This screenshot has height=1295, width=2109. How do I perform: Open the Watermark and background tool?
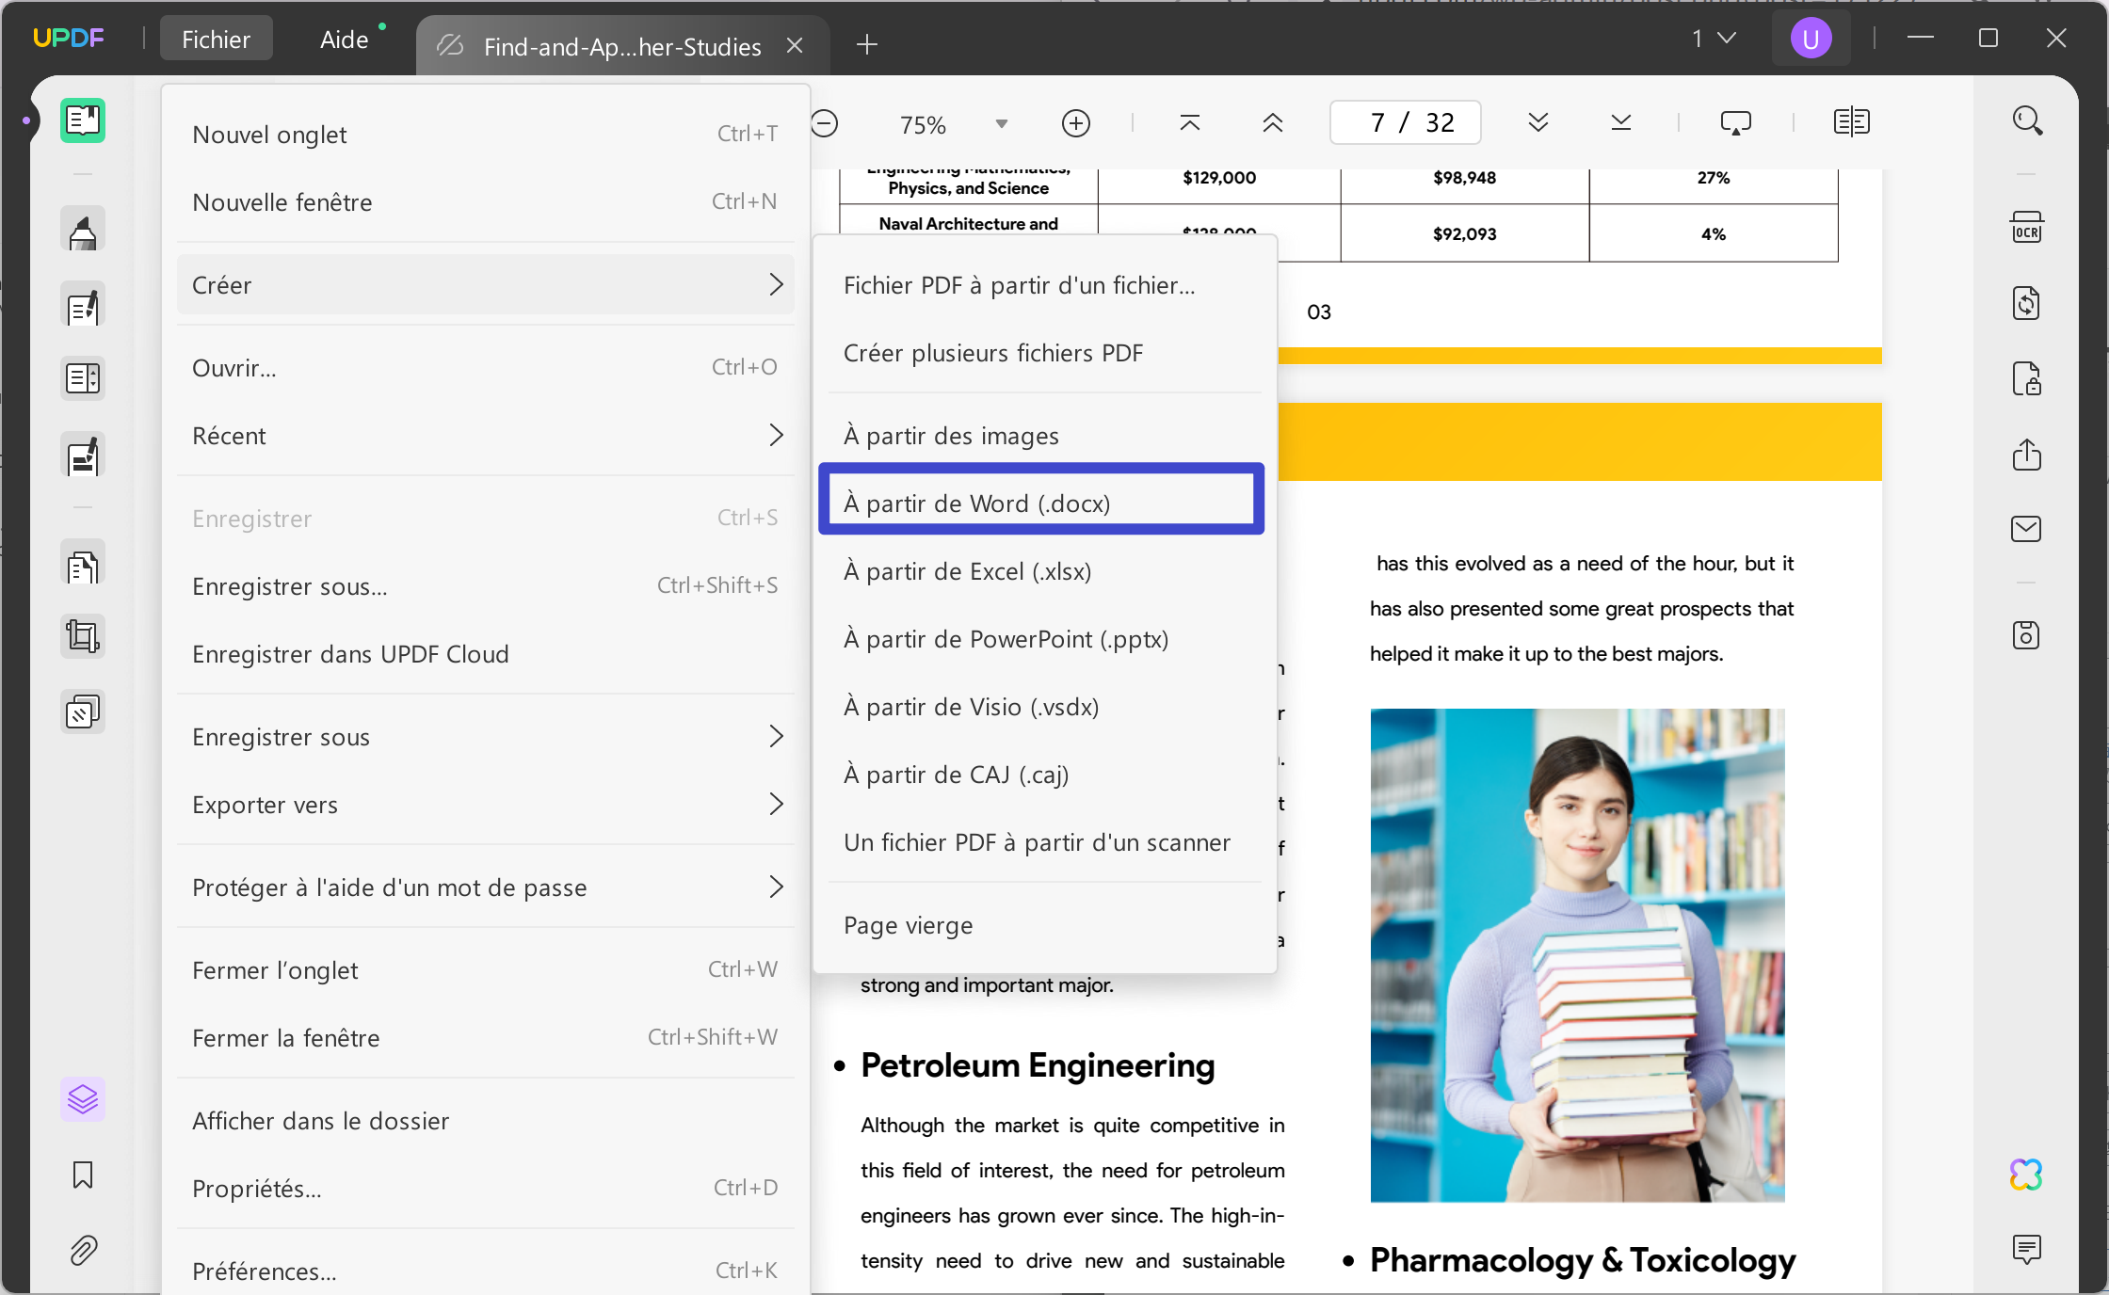pyautogui.click(x=83, y=712)
